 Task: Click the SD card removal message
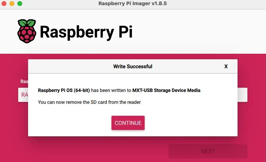[x=89, y=102]
